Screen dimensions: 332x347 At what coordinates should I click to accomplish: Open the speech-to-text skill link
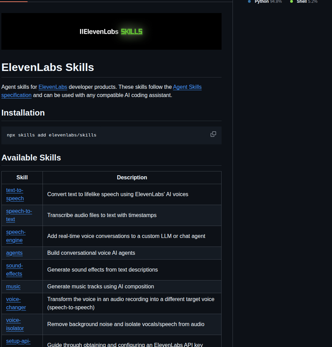tap(19, 215)
